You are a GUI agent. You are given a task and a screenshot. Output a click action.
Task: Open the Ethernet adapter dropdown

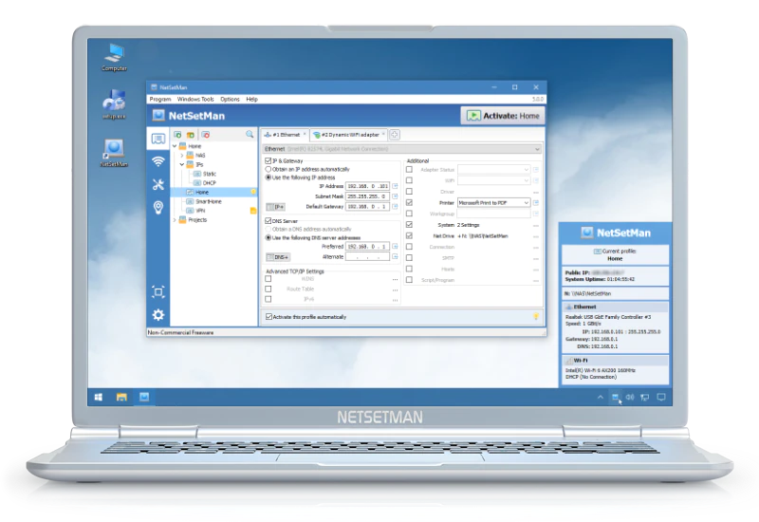coord(401,149)
